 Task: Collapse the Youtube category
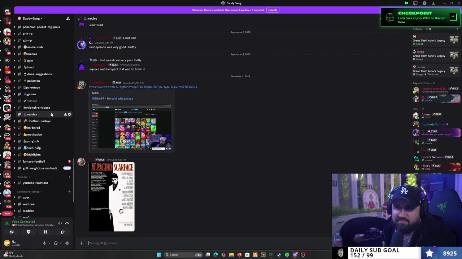pyautogui.click(x=23, y=177)
